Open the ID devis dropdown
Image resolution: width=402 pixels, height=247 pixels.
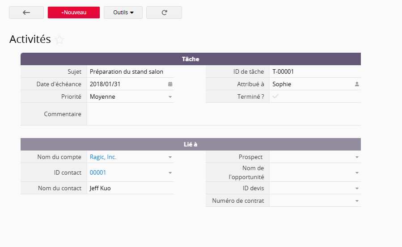pos(357,188)
